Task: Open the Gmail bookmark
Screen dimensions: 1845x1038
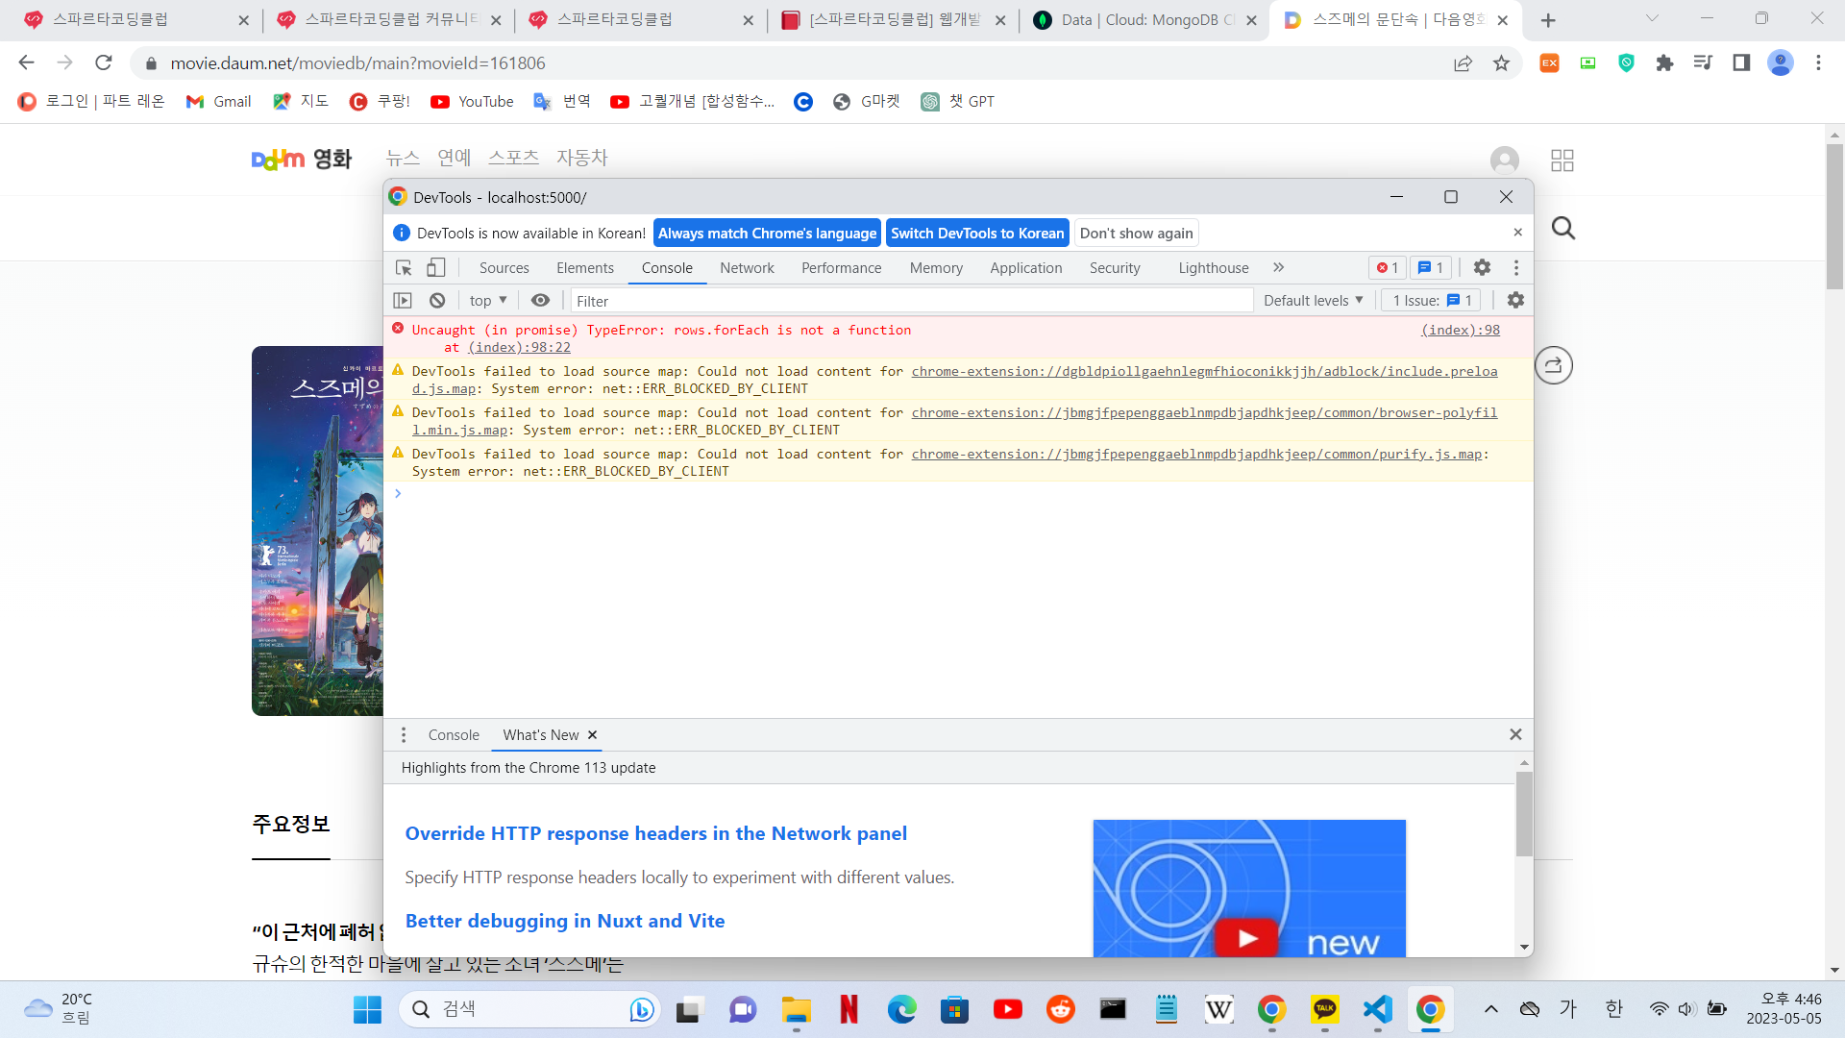Action: pyautogui.click(x=218, y=102)
